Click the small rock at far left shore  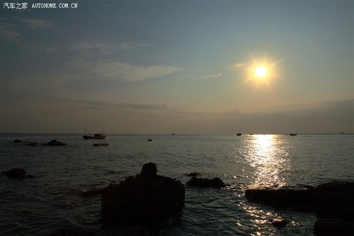(x=17, y=173)
